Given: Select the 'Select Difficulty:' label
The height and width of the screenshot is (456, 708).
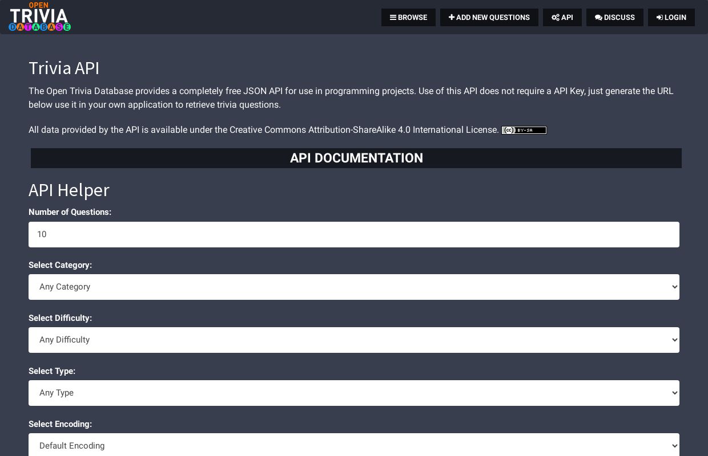Looking at the screenshot, I should point(60,318).
